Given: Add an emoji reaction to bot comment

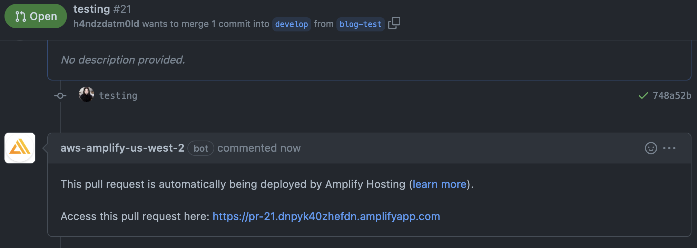Looking at the screenshot, I should point(651,148).
